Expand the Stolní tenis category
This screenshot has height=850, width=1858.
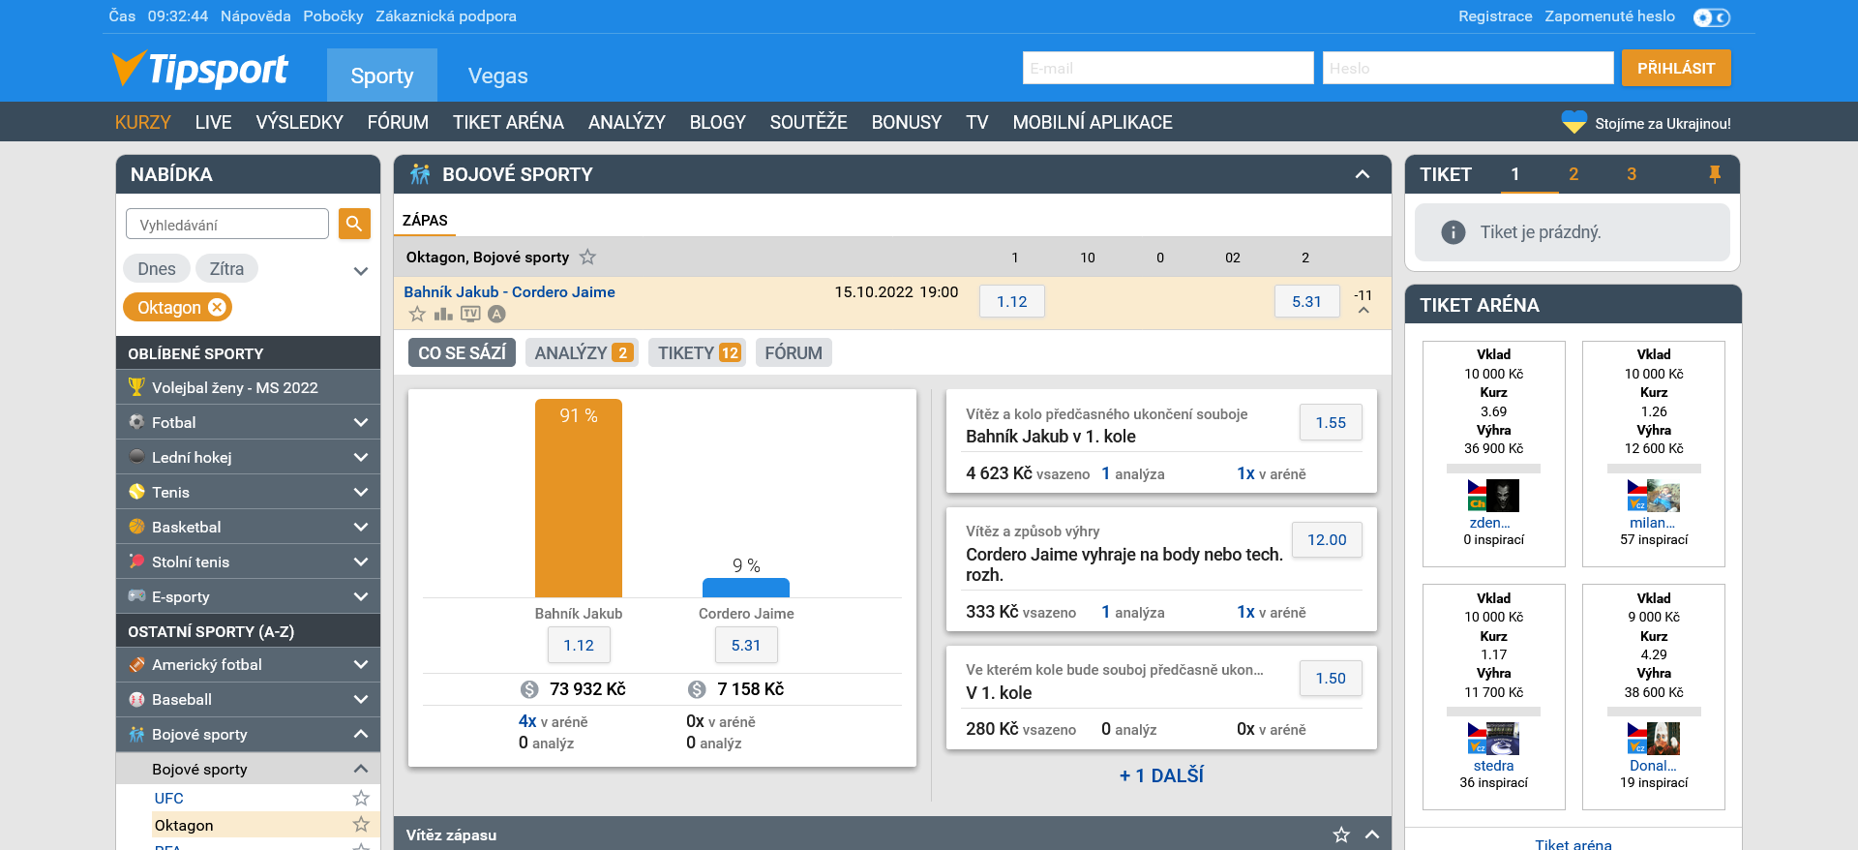point(361,562)
